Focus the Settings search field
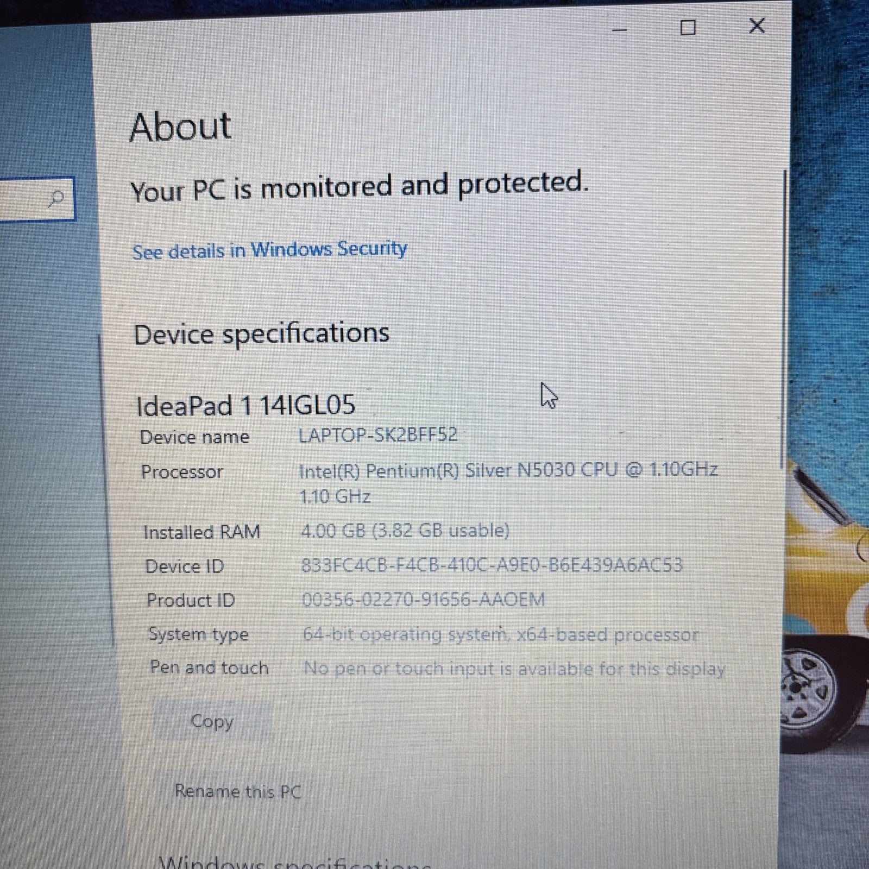The width and height of the screenshot is (869, 869). click(x=24, y=199)
